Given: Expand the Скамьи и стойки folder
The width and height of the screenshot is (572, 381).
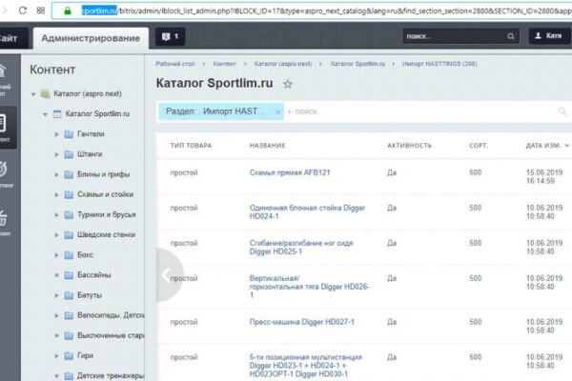Looking at the screenshot, I should 56,194.
